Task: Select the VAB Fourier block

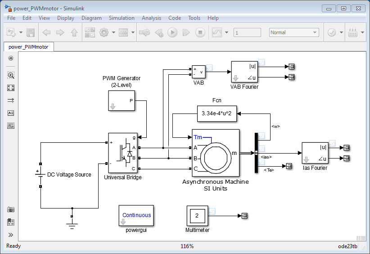Action: [244, 72]
